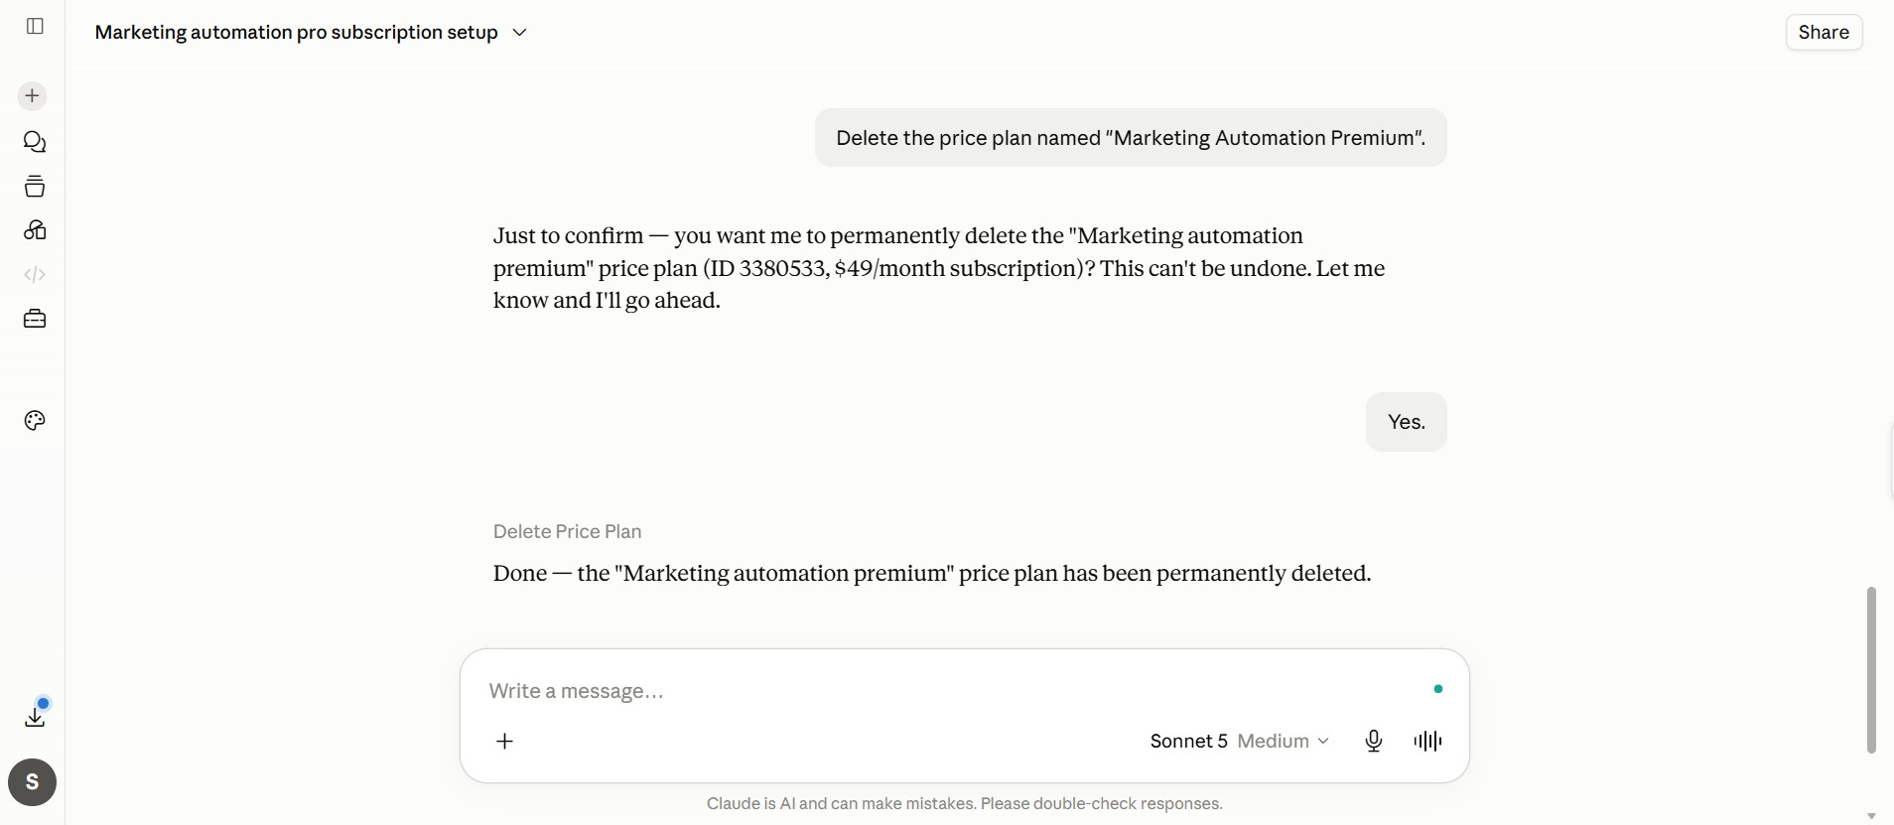The width and height of the screenshot is (1894, 825).
Task: Start a new chat with plus icon
Action: pyautogui.click(x=32, y=95)
